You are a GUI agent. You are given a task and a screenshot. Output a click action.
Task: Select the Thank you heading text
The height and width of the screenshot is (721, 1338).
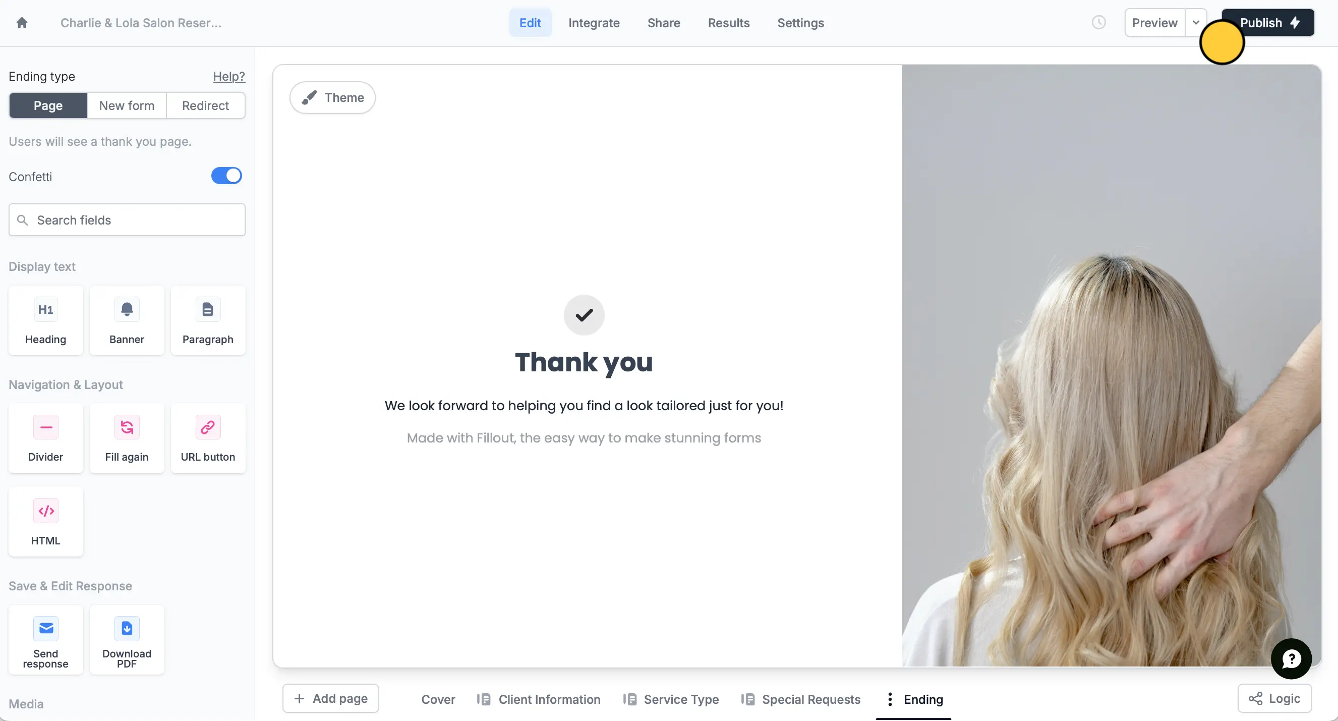584,362
